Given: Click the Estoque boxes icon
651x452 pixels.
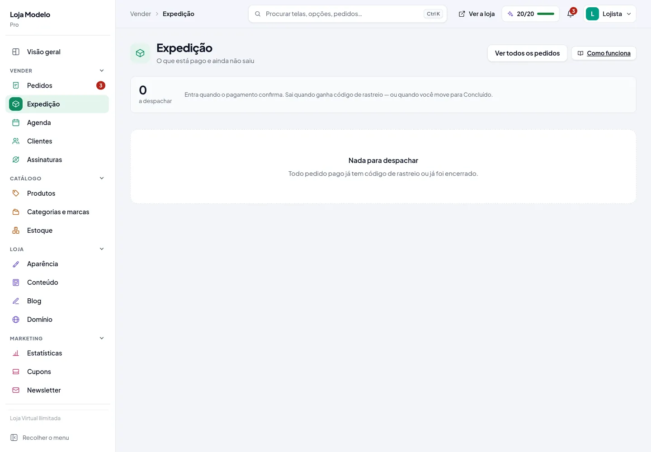Looking at the screenshot, I should (x=16, y=230).
